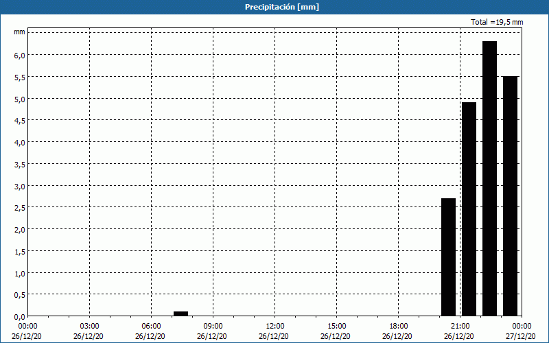Click the '2,5' y-axis label
Viewport: 549px width, 343px height.
click(20, 208)
